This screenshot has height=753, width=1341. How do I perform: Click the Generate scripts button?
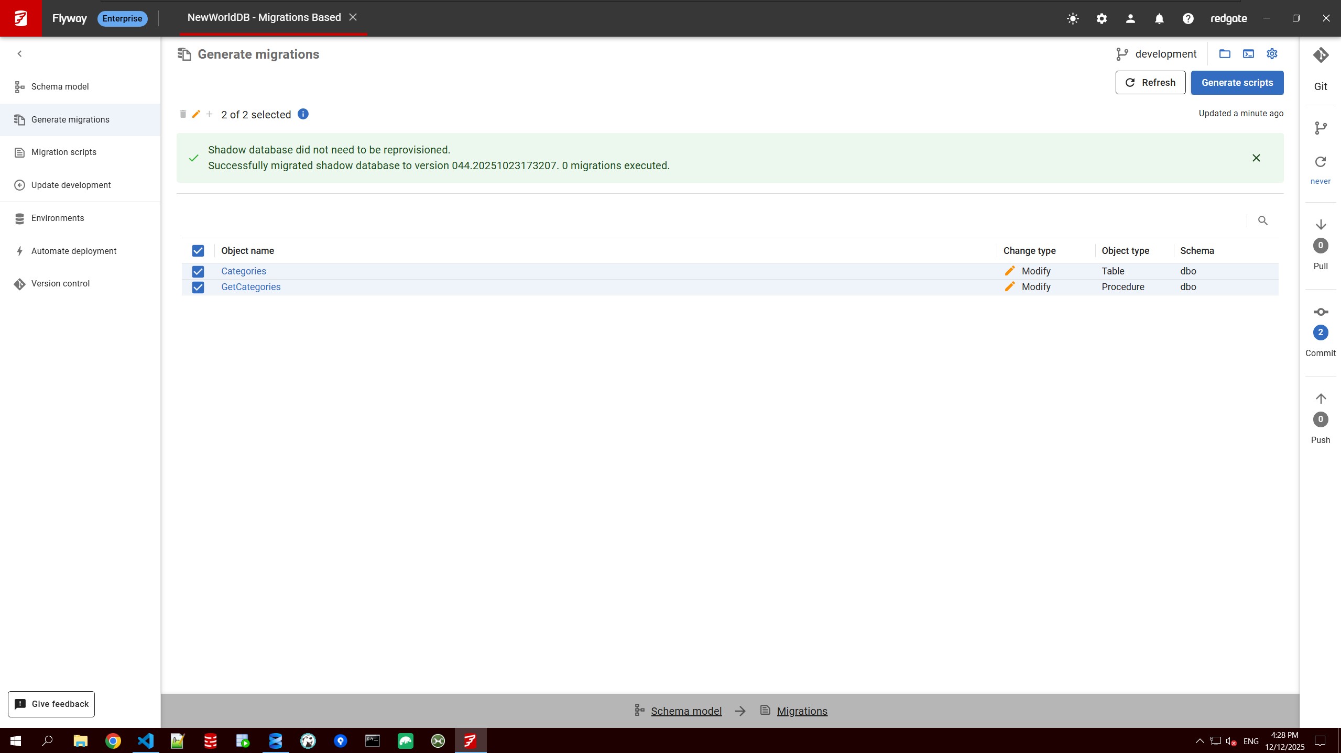point(1236,82)
